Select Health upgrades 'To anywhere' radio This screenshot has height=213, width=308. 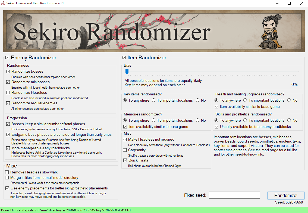coord(216,100)
